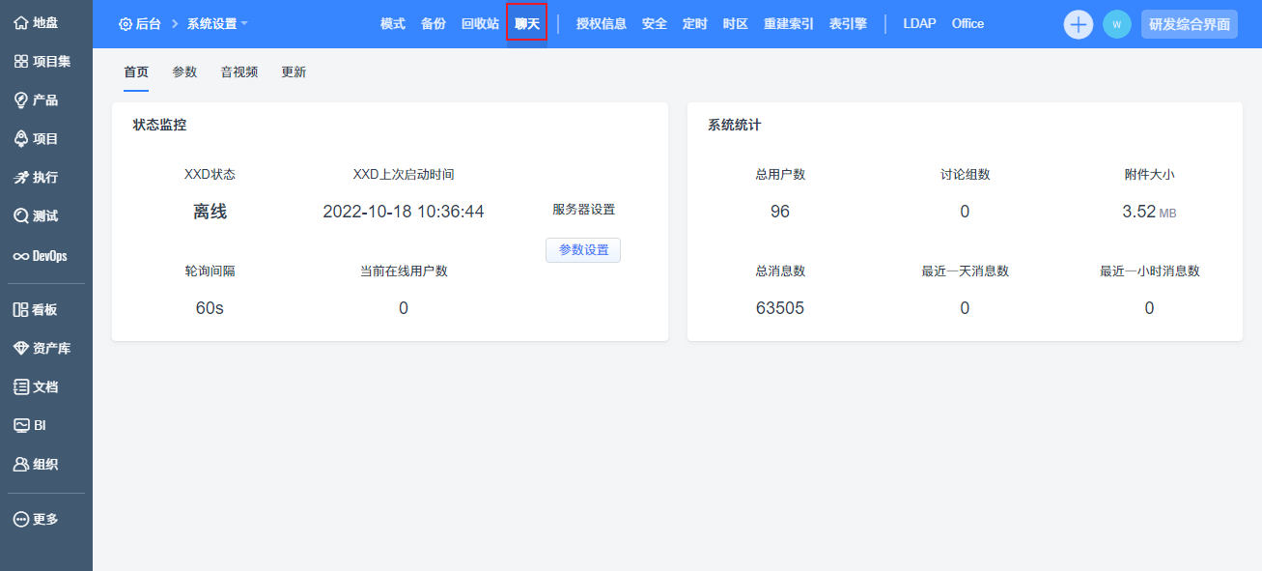The width and height of the screenshot is (1262, 571).
Task: Open the 测试 testing icon in sidebar
Action: (x=21, y=215)
